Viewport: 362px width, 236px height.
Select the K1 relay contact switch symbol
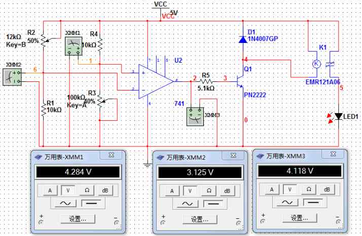[330, 65]
